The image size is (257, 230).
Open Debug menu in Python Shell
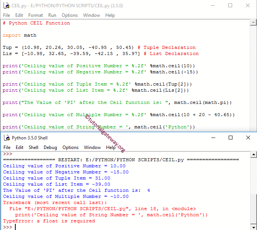click(x=50, y=147)
